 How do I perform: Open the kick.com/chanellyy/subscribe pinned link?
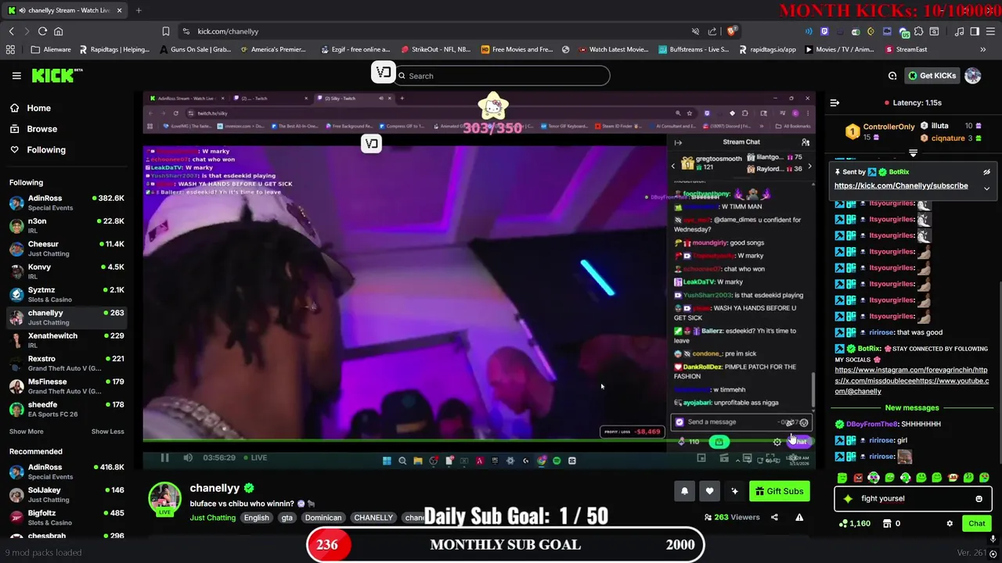(901, 186)
